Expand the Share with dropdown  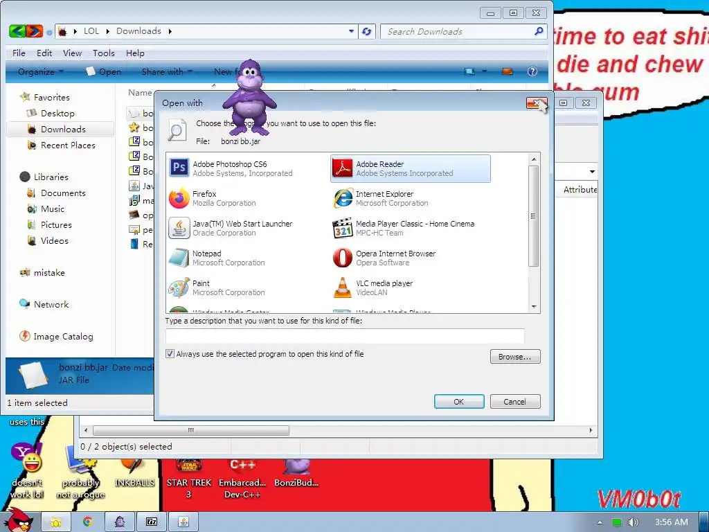point(168,71)
